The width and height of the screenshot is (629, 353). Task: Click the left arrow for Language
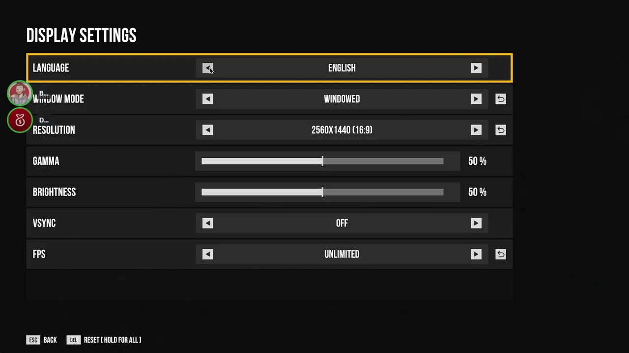pyautogui.click(x=207, y=68)
